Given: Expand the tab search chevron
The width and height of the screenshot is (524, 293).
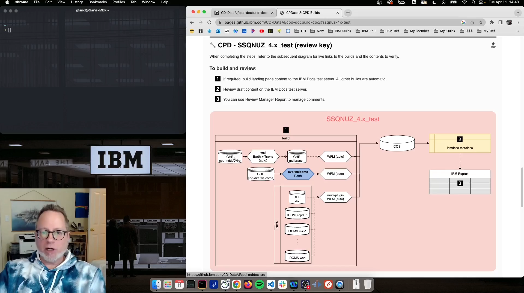Looking at the screenshot, I should point(518,13).
